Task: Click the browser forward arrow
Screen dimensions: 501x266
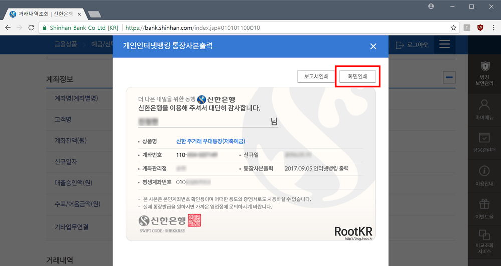Action: coord(20,28)
